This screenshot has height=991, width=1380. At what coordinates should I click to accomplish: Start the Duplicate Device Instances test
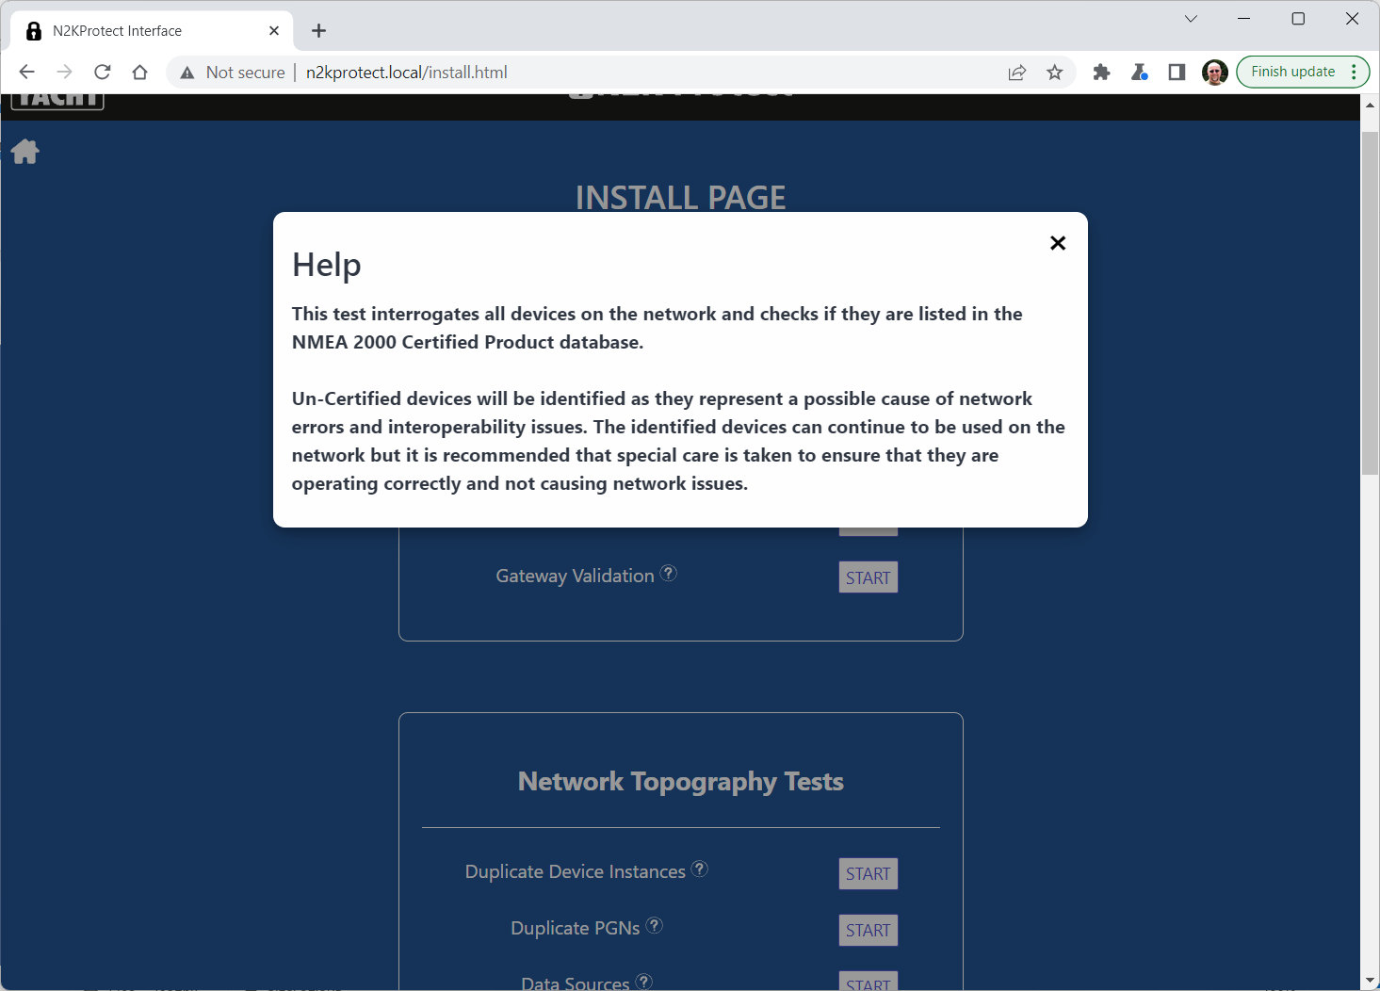(868, 873)
